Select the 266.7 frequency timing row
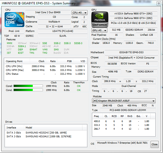163x153 pixels. pyautogui.click(x=124, y=129)
